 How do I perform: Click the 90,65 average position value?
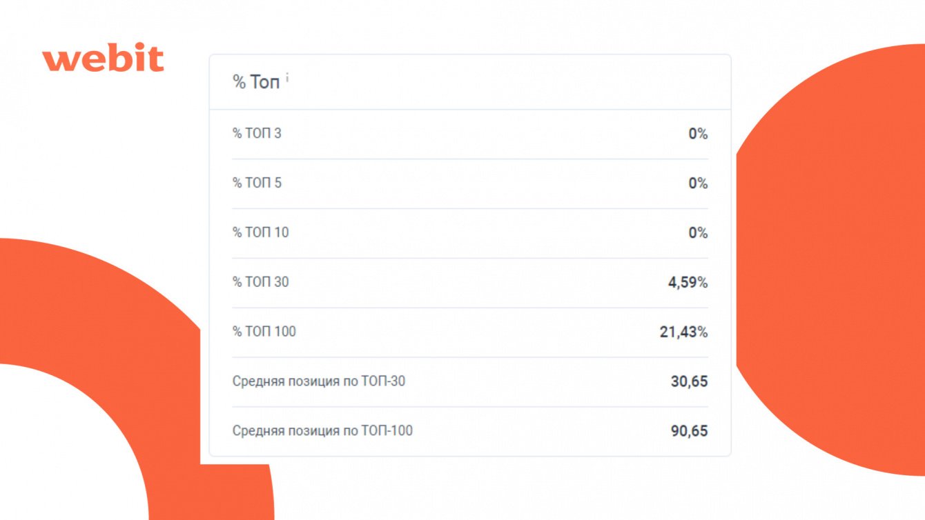[689, 432]
